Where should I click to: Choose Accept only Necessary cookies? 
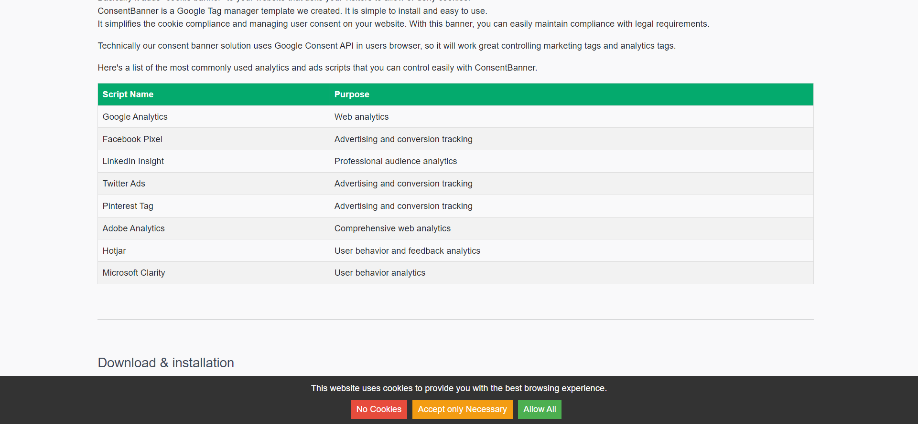[462, 409]
